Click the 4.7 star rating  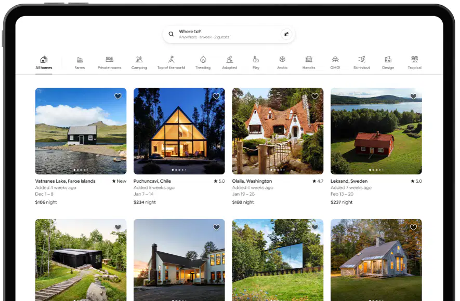pyautogui.click(x=318, y=181)
